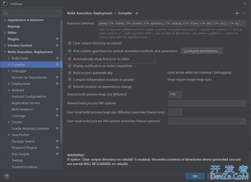251x182 pixels.
Task: Click project-level icon on Plugins row
Action: pos(57,39)
